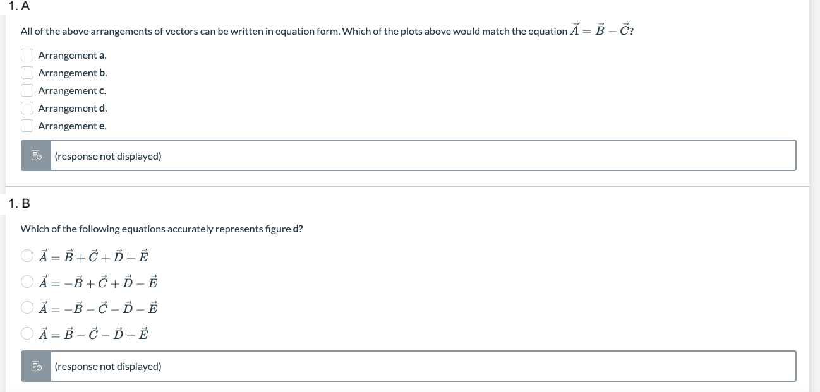The height and width of the screenshot is (392, 820).
Task: Click the response history icon beside the second answer field
Action: [x=36, y=366]
